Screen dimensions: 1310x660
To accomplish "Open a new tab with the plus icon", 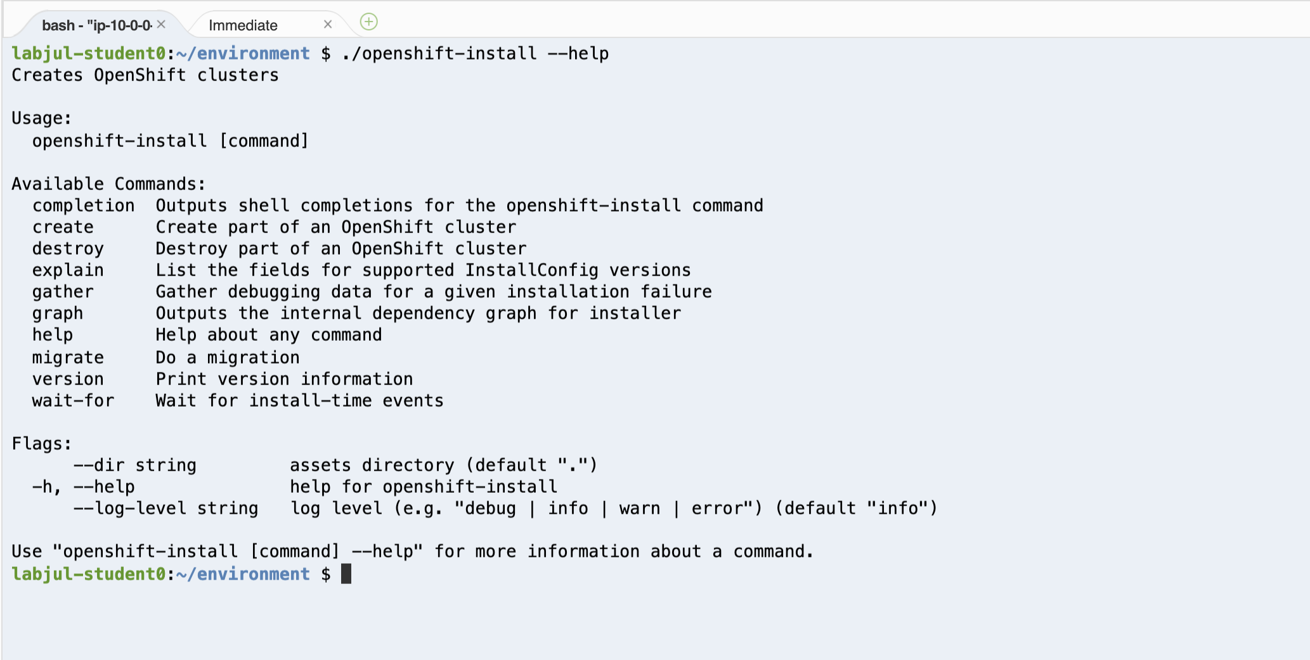I will pos(368,22).
